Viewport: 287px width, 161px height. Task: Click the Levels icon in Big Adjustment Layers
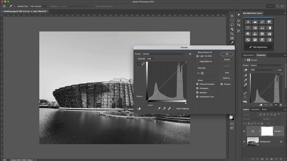(x=255, y=22)
